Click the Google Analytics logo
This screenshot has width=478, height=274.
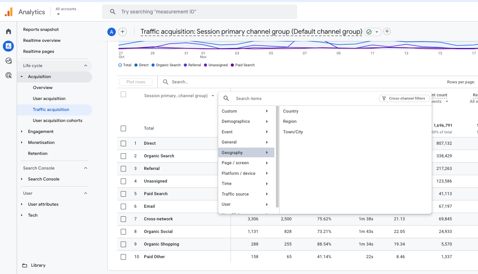point(9,12)
